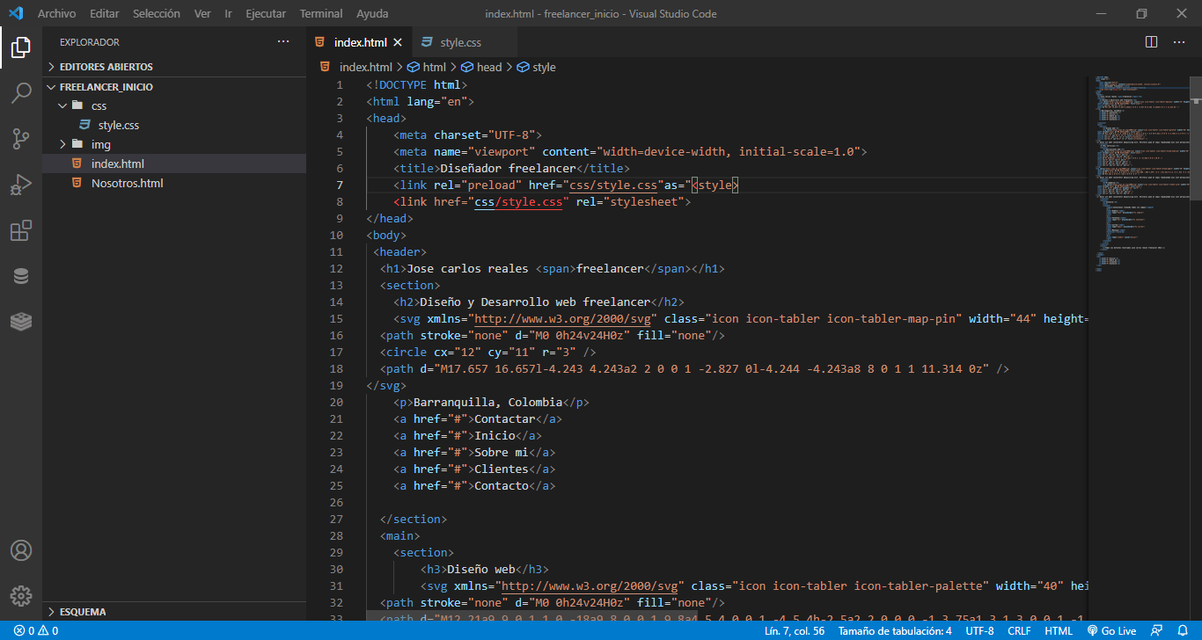
Task: Click the "Clientes" anchor text in code
Action: coord(502,469)
